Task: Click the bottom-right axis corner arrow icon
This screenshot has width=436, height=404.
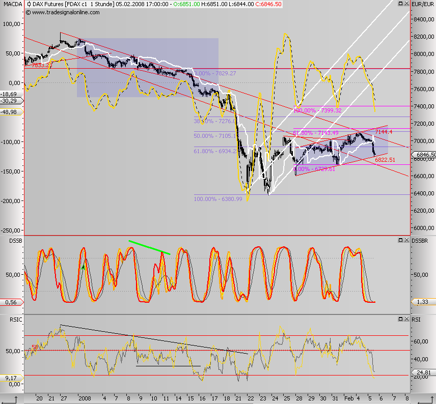Action: [424, 399]
